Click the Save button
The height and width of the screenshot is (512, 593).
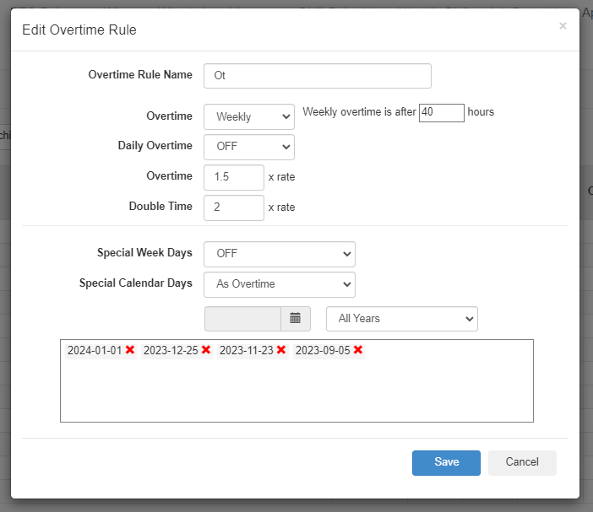pos(446,462)
